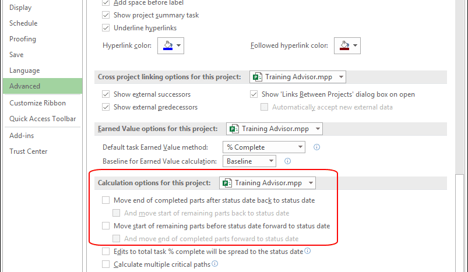This screenshot has width=468, height=272.
Task: Click info icon next to Baseline calculation
Action: click(287, 161)
